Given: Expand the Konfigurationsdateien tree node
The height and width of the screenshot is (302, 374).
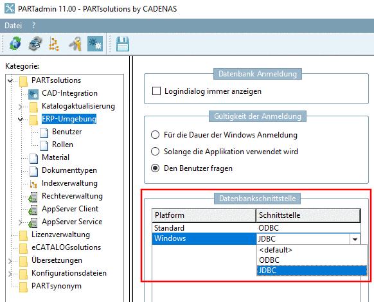Looking at the screenshot, I should point(10,274).
